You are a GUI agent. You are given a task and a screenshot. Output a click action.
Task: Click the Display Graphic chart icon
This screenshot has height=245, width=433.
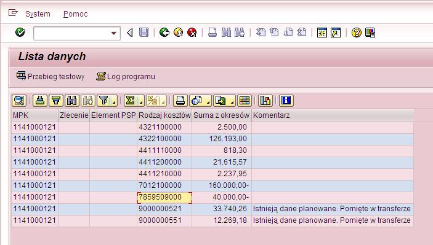point(265,101)
